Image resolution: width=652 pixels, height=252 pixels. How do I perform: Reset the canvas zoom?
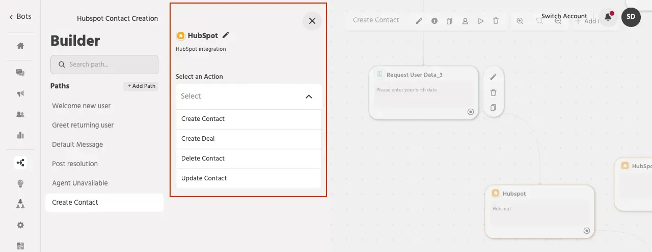coord(539,21)
